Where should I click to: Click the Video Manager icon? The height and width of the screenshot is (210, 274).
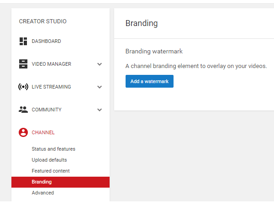[x=23, y=64]
